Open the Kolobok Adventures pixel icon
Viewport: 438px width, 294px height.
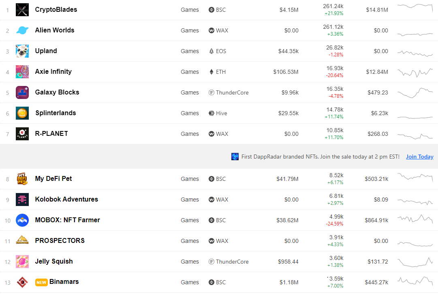pyautogui.click(x=22, y=200)
